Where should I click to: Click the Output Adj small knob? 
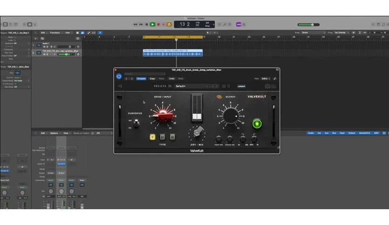(x=230, y=139)
